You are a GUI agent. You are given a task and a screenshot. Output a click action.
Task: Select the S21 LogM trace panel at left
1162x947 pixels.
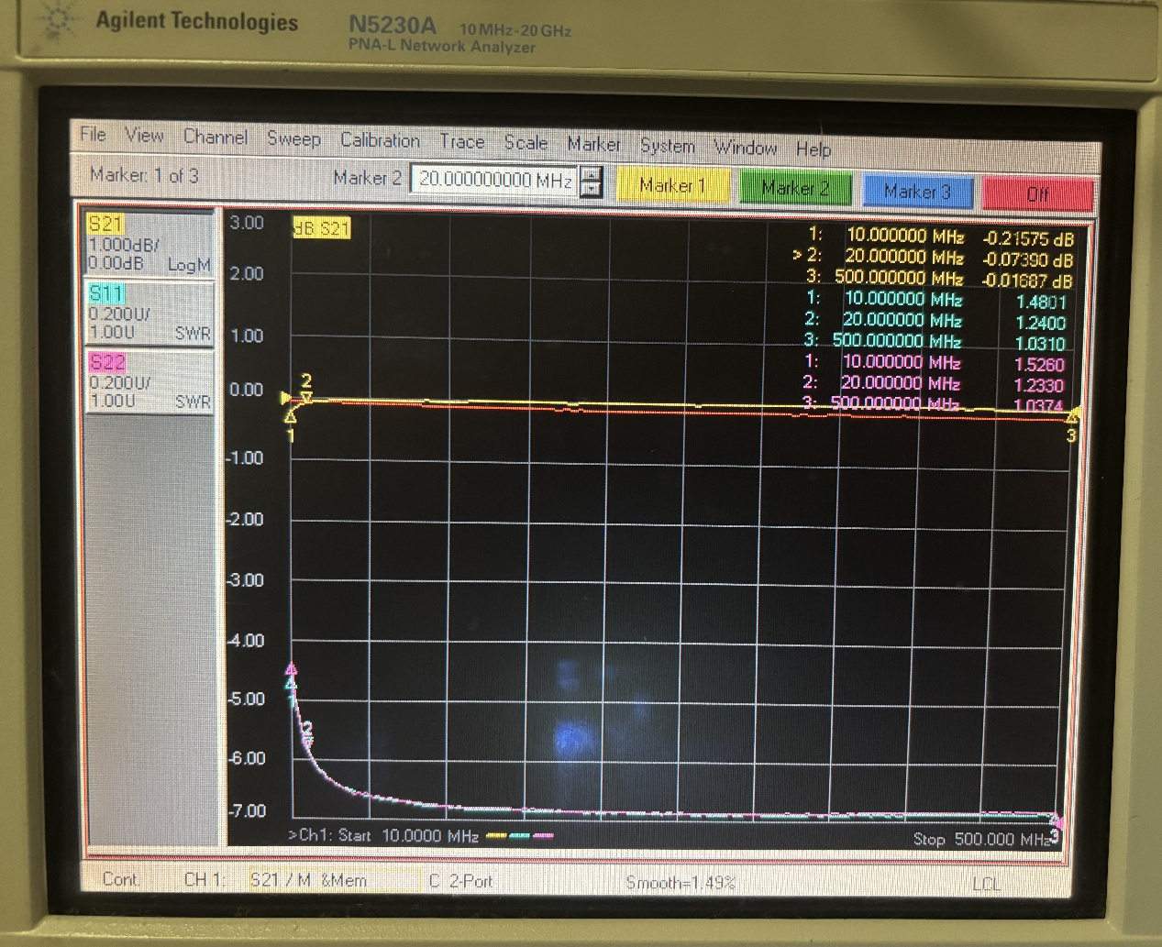click(x=149, y=244)
